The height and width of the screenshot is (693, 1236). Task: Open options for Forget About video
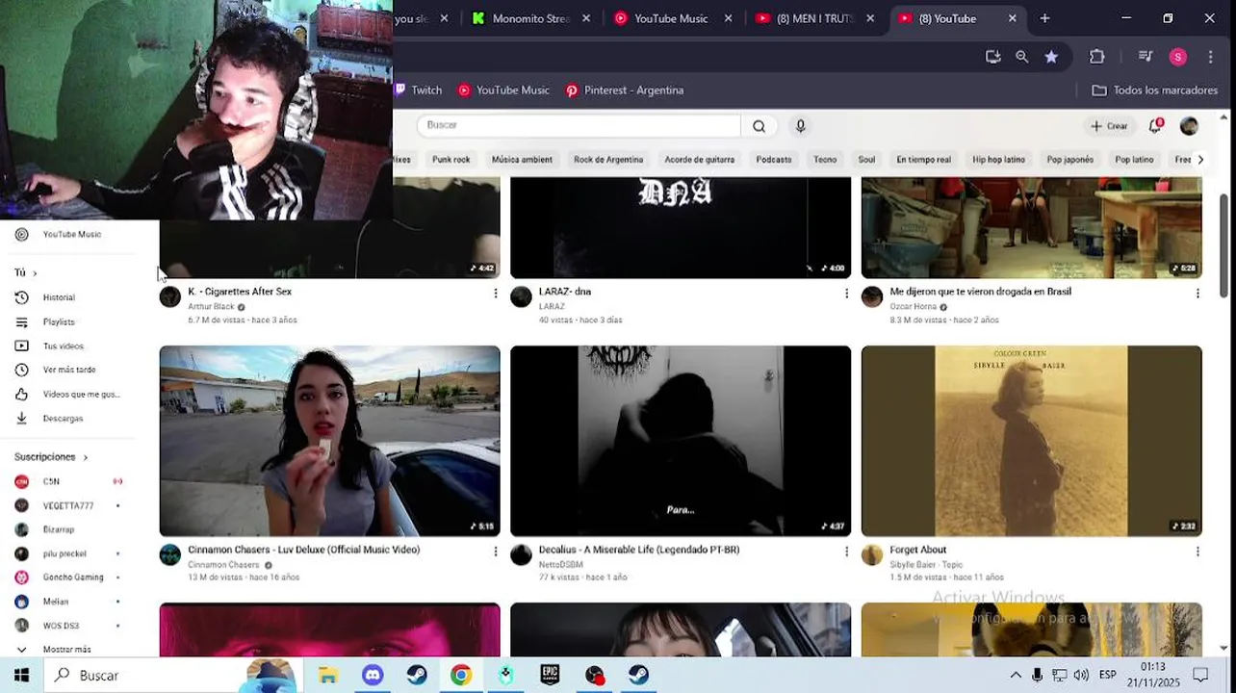tap(1197, 552)
